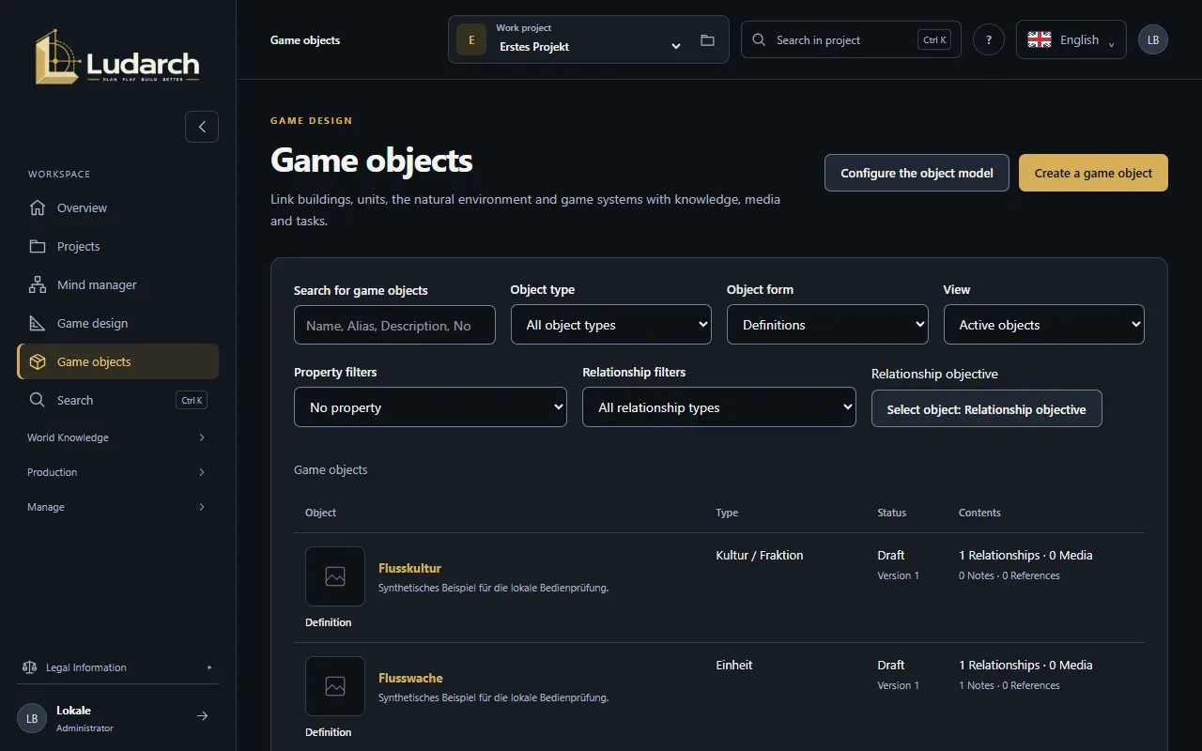Click the Object column header
The height and width of the screenshot is (751, 1202).
[320, 513]
